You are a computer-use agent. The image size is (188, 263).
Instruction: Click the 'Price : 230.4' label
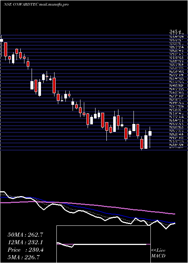click(25, 250)
